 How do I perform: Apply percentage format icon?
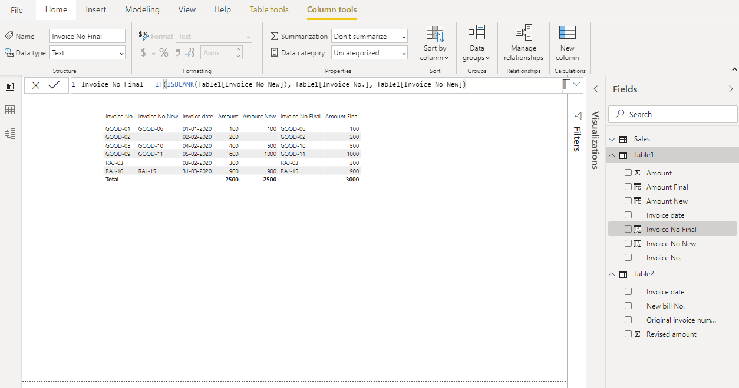pos(164,53)
